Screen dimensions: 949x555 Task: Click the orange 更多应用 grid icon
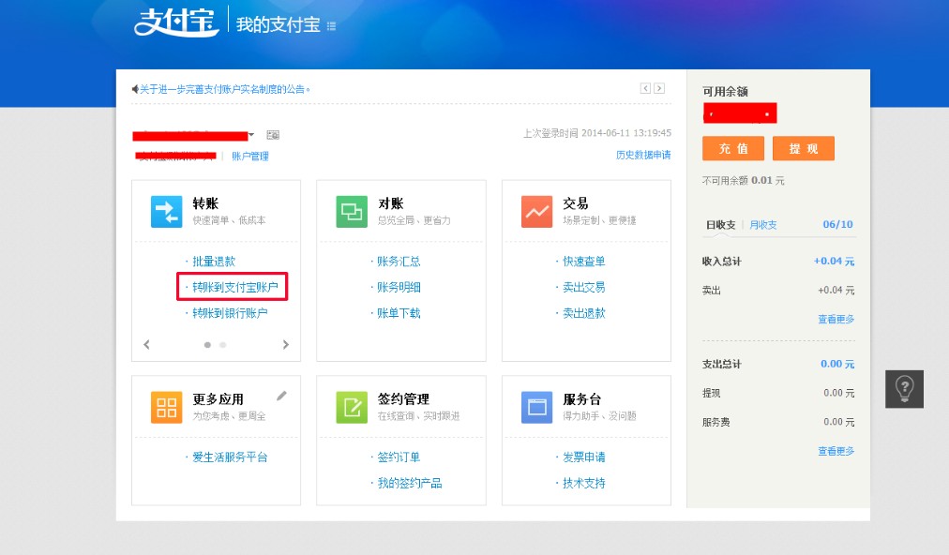click(x=166, y=407)
